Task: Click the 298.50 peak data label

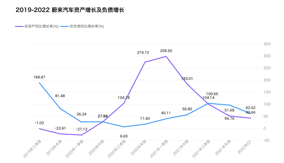Action: pyautogui.click(x=166, y=51)
